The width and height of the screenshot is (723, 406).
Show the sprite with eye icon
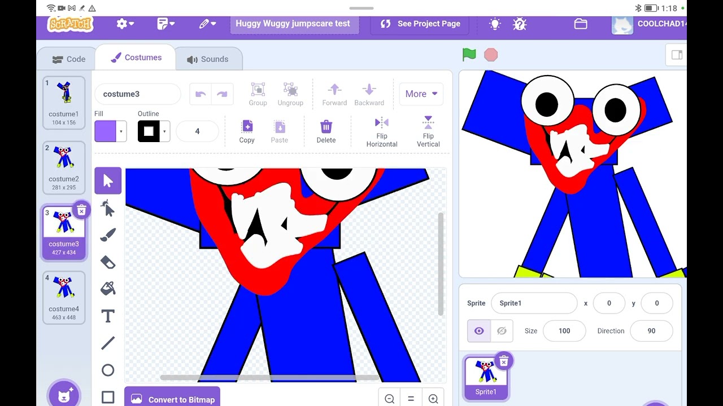[x=479, y=331]
